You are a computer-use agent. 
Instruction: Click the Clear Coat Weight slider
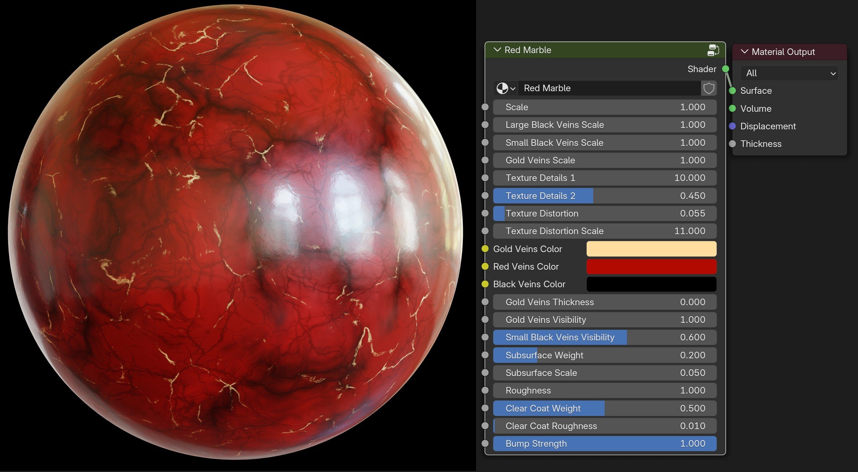(604, 408)
